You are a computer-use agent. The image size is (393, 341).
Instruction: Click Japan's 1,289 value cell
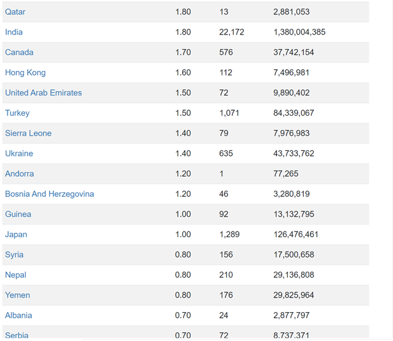229,235
